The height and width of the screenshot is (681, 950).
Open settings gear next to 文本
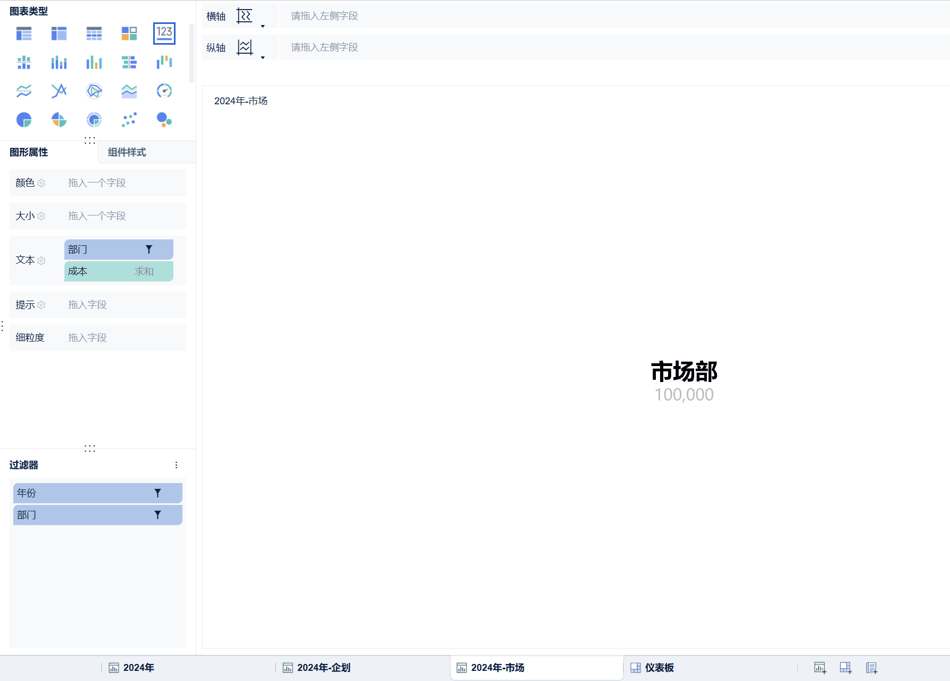coord(41,261)
